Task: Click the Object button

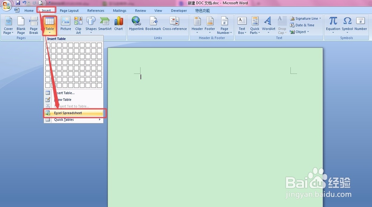Action: (298, 32)
